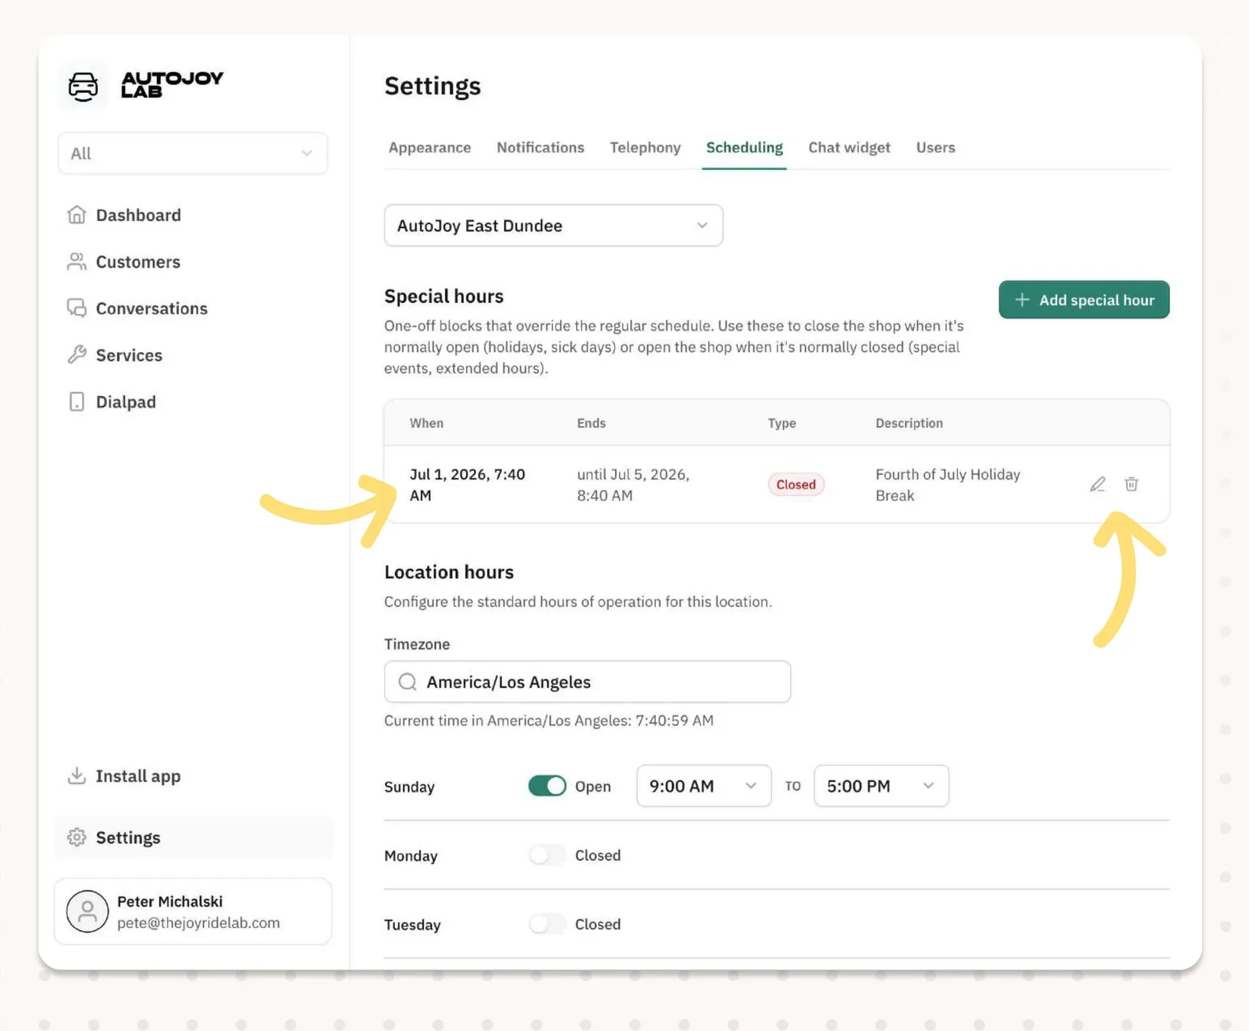This screenshot has height=1031, width=1249.
Task: Enable the Monday open toggle
Action: click(547, 855)
